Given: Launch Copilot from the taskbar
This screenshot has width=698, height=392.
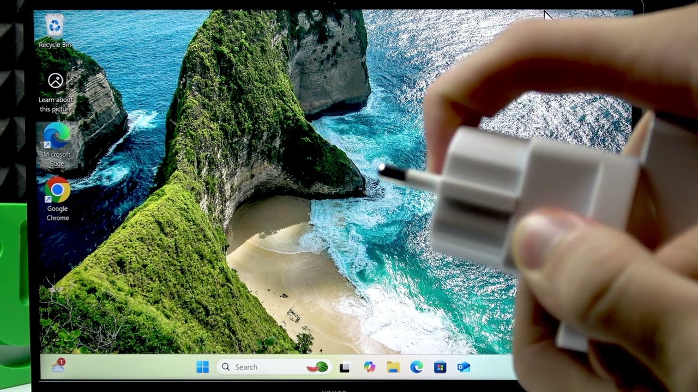Looking at the screenshot, I should point(370,367).
